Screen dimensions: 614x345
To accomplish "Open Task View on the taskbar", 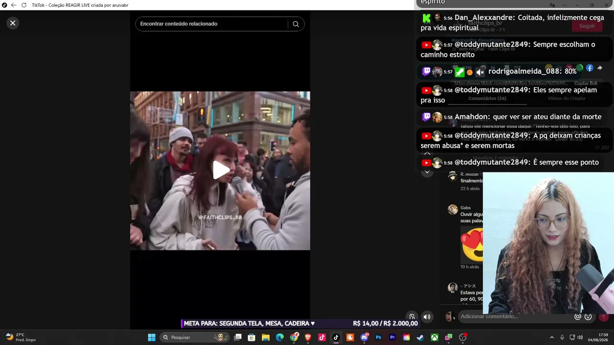I will [x=237, y=337].
